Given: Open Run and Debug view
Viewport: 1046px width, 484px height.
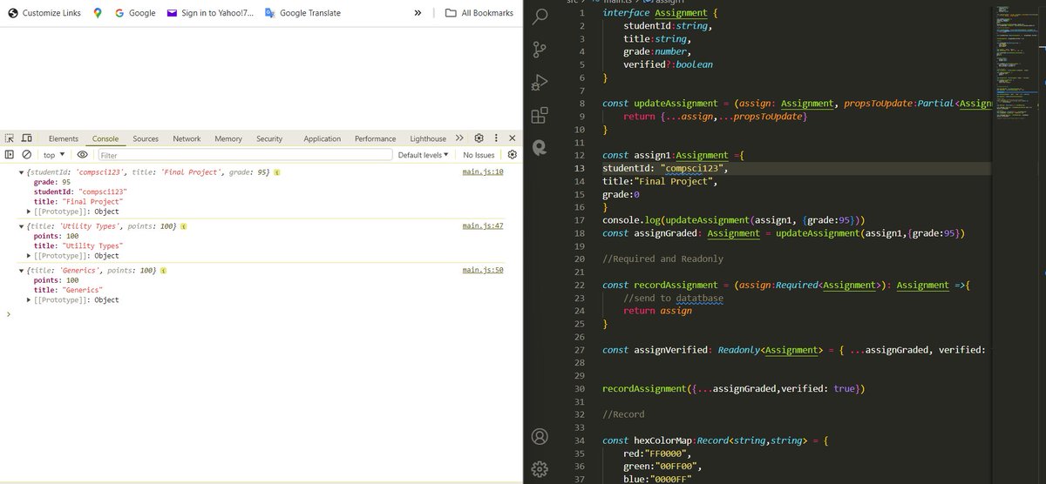Looking at the screenshot, I should tap(540, 82).
